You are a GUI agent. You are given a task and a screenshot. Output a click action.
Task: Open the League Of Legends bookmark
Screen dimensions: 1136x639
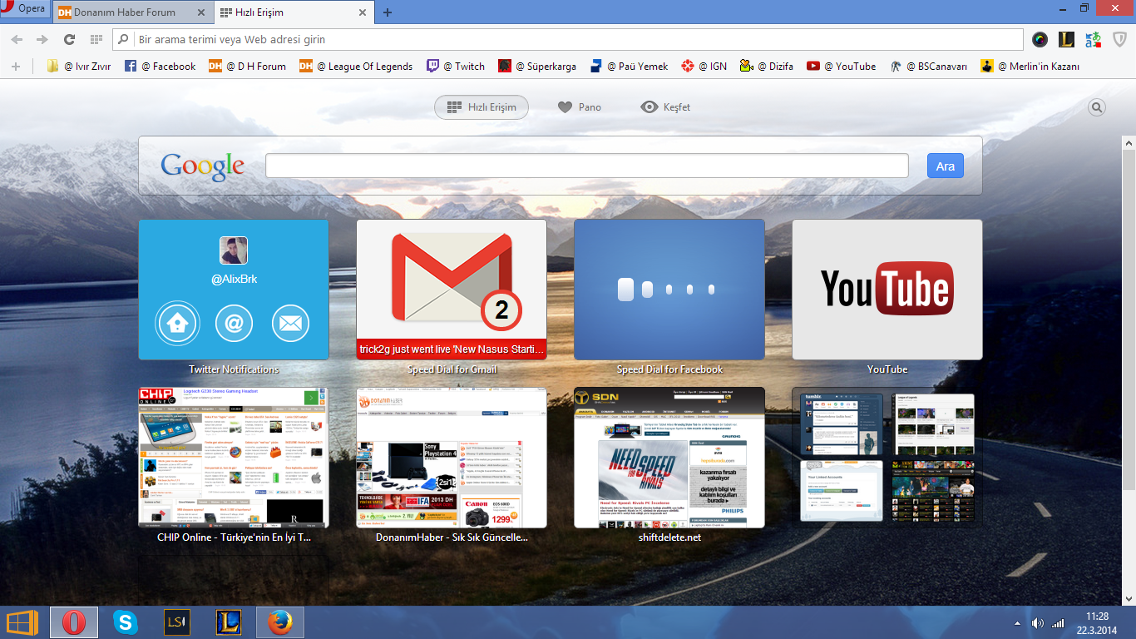point(356,66)
